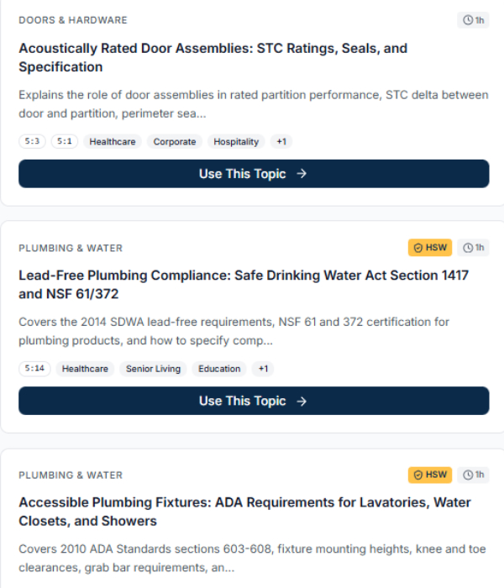The image size is (504, 588).
Task: Use the Acoustically Rated Door Assemblies topic
Action: click(254, 174)
